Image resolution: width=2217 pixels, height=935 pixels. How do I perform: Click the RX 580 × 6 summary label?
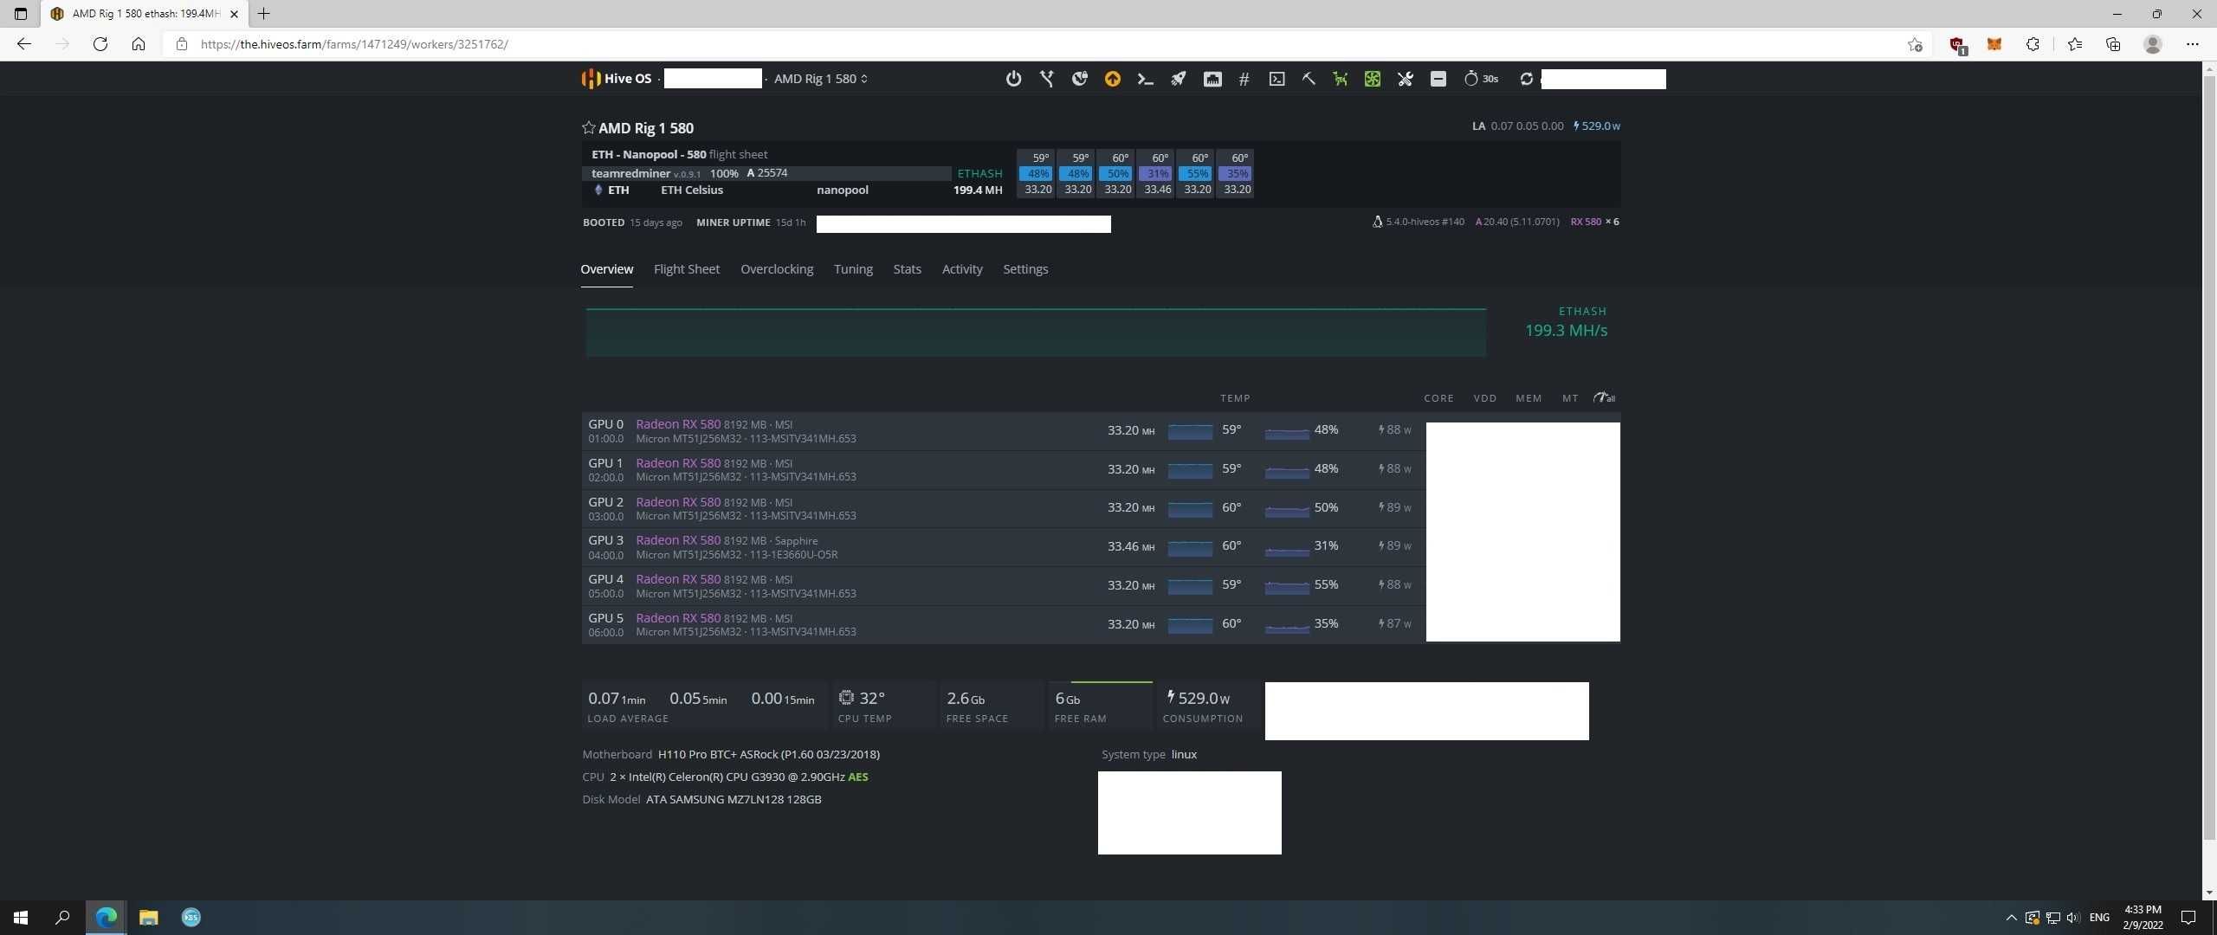(1593, 222)
